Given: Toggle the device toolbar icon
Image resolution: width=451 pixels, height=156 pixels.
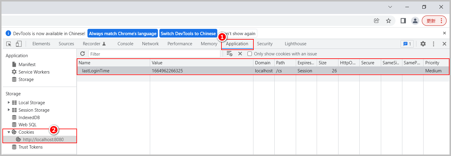Looking at the screenshot, I should pos(19,44).
